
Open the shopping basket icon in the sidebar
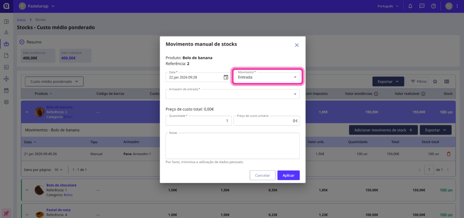6,44
